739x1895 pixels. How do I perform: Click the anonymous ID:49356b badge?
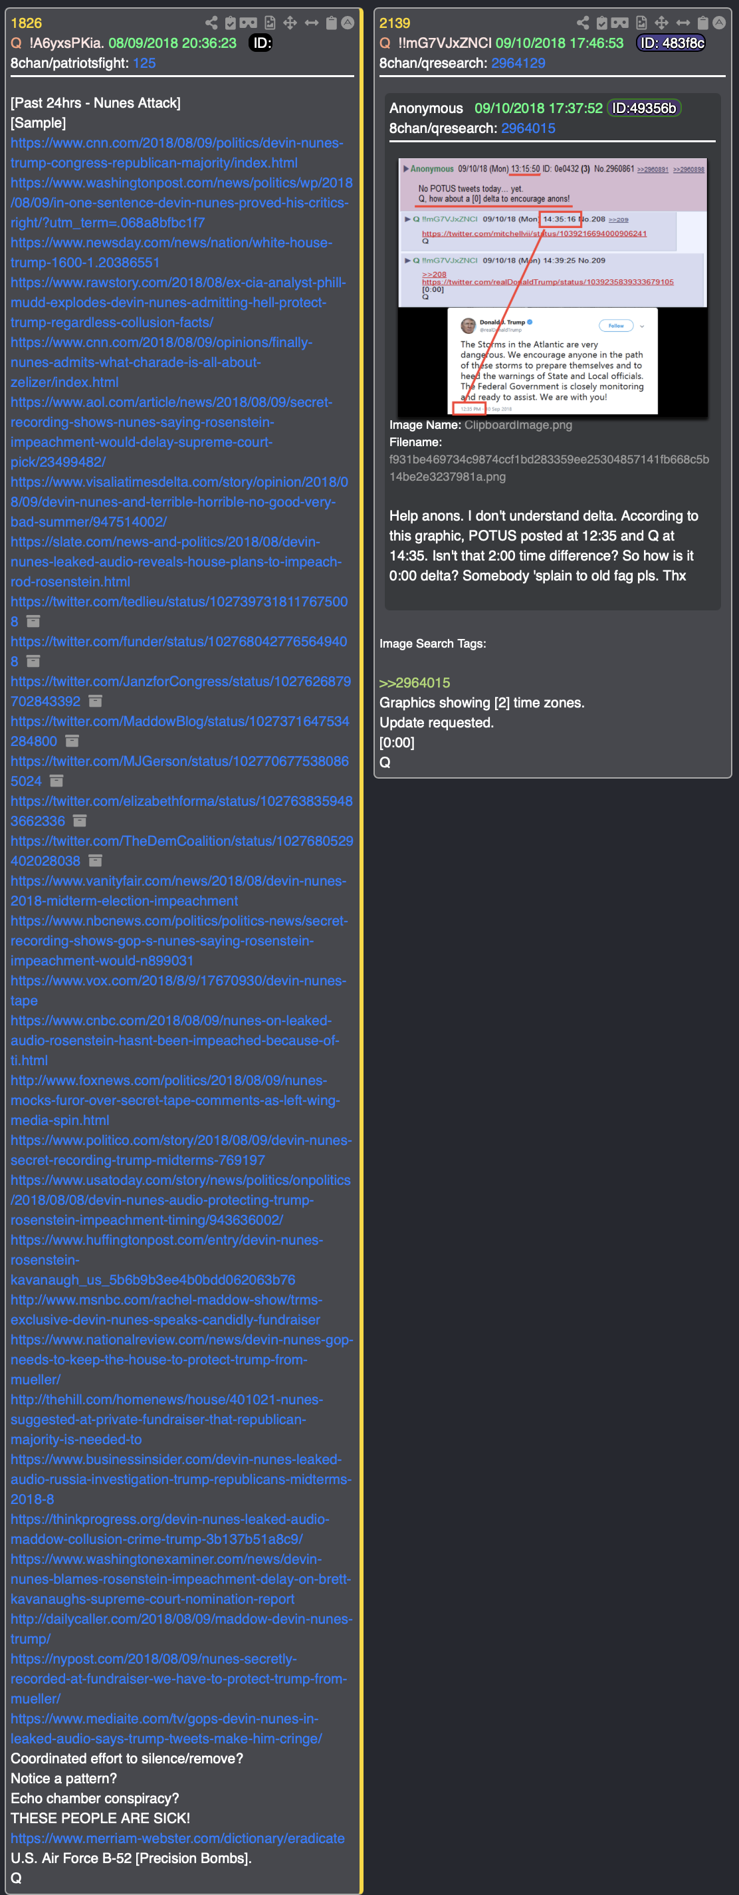tap(644, 108)
